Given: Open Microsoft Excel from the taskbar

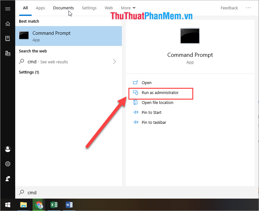Looking at the screenshot, I should point(54,205).
